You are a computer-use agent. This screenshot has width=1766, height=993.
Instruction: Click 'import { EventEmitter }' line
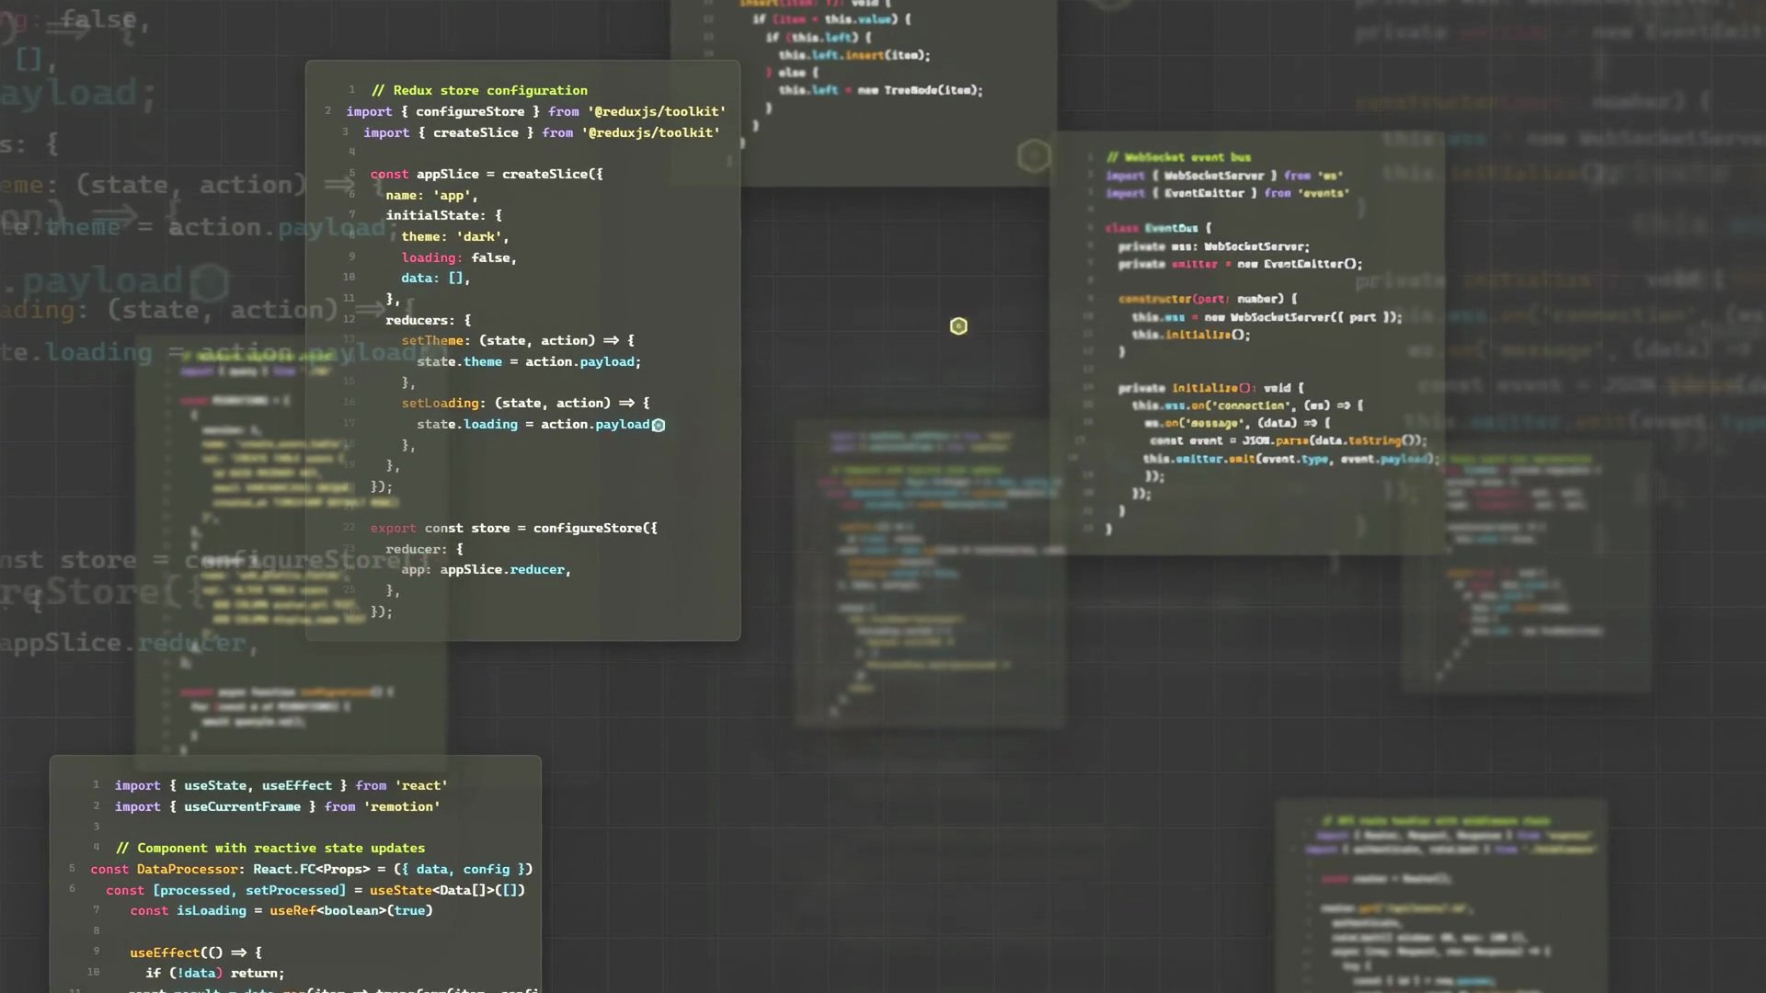pos(1228,193)
